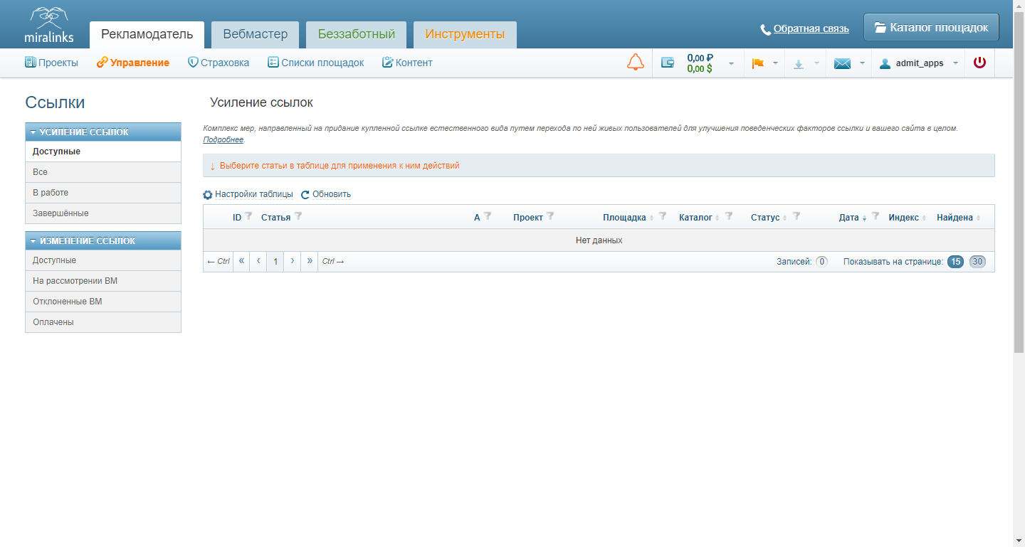
Task: Open the Управление menu item
Action: click(x=133, y=63)
